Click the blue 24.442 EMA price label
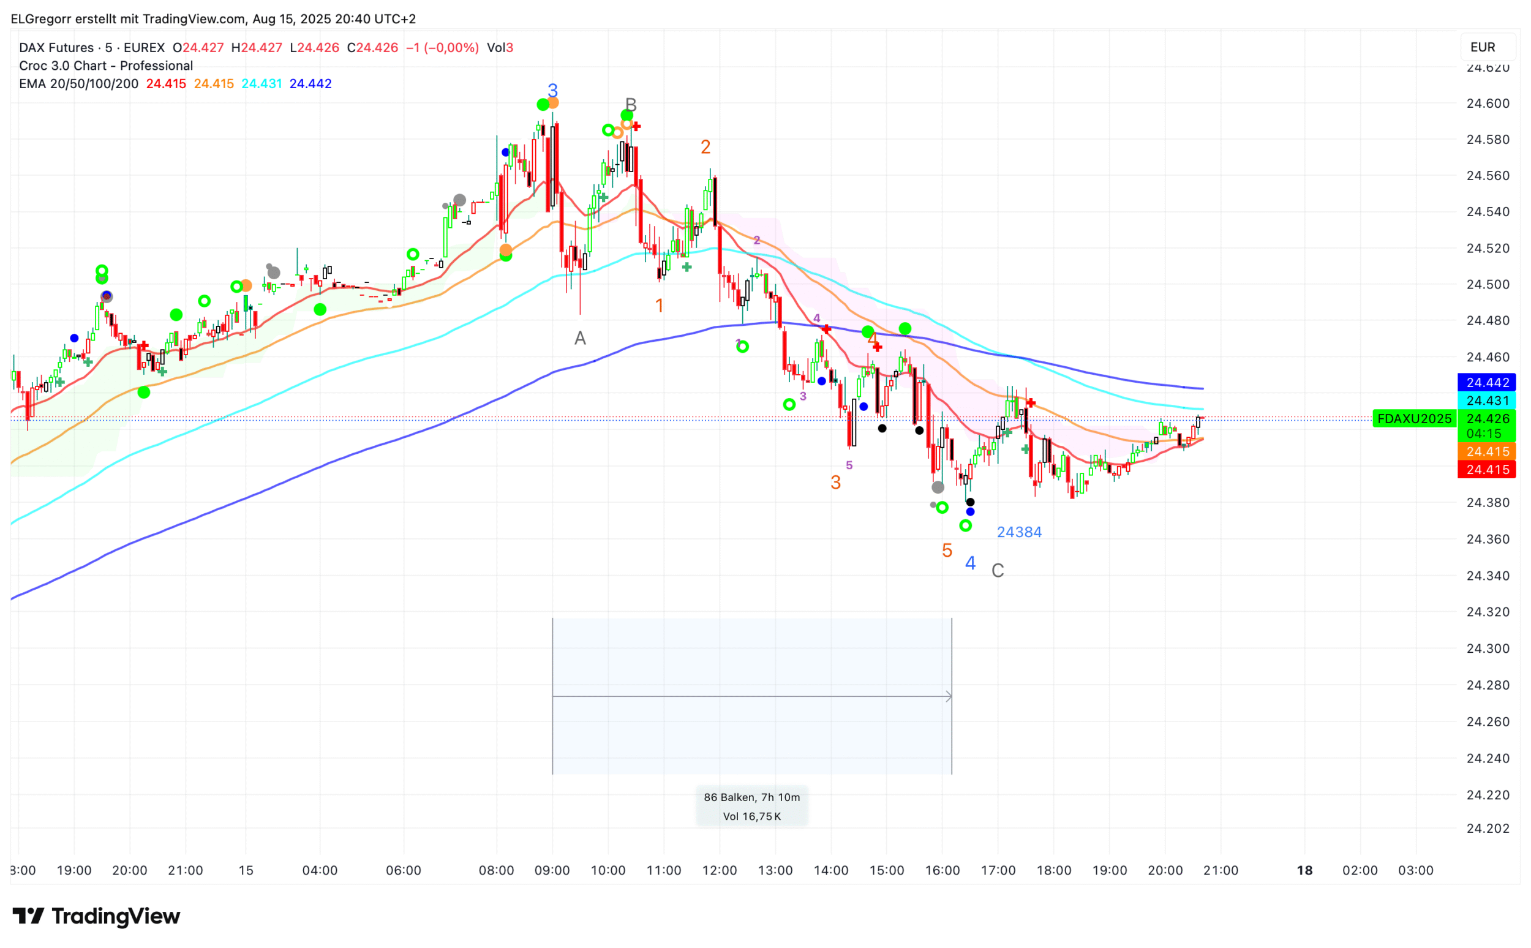Screen dimensions: 1531x948 (1487, 383)
